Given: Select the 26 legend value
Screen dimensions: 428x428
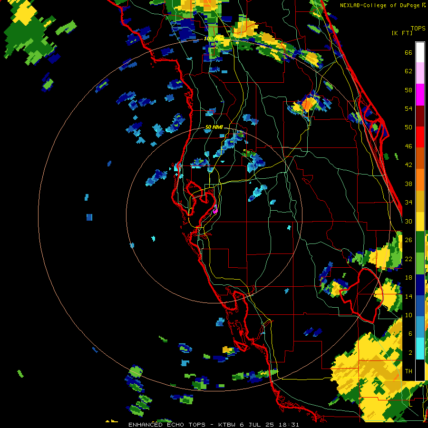Looking at the screenshot, I should pyautogui.click(x=409, y=240).
